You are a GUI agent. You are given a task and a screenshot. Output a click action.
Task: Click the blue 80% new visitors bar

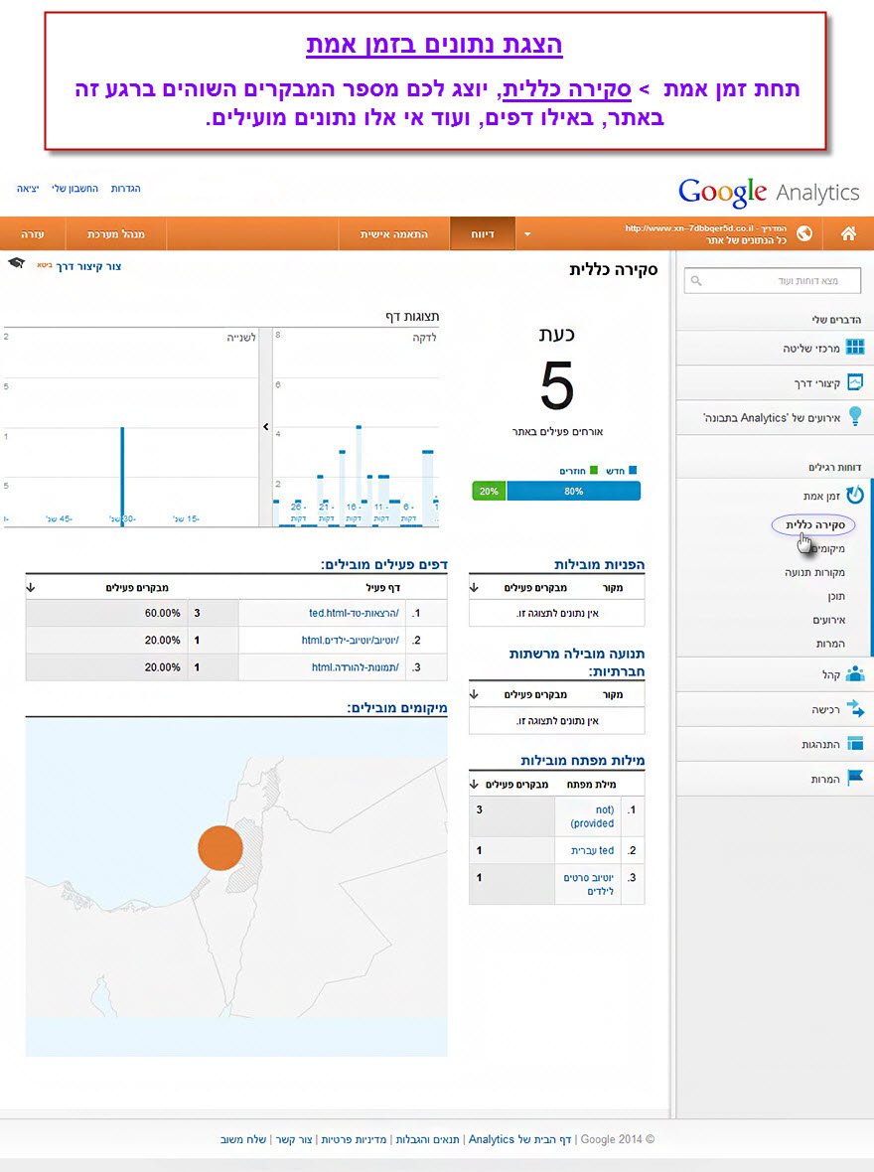573,491
